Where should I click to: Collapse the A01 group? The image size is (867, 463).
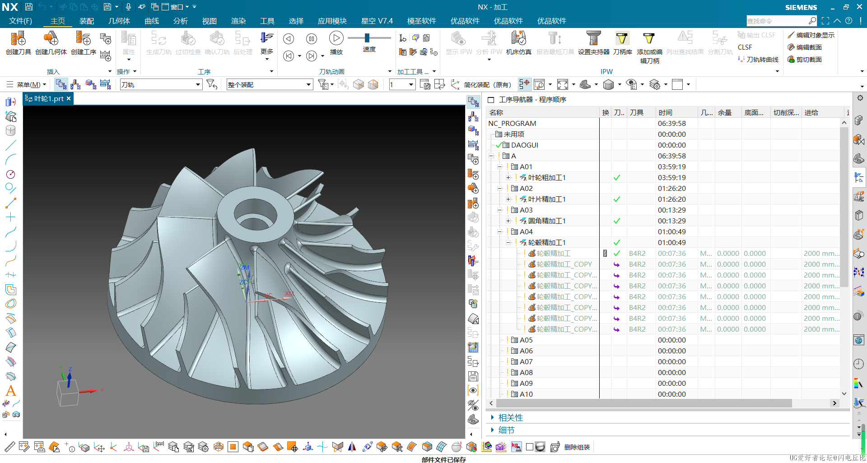500,167
